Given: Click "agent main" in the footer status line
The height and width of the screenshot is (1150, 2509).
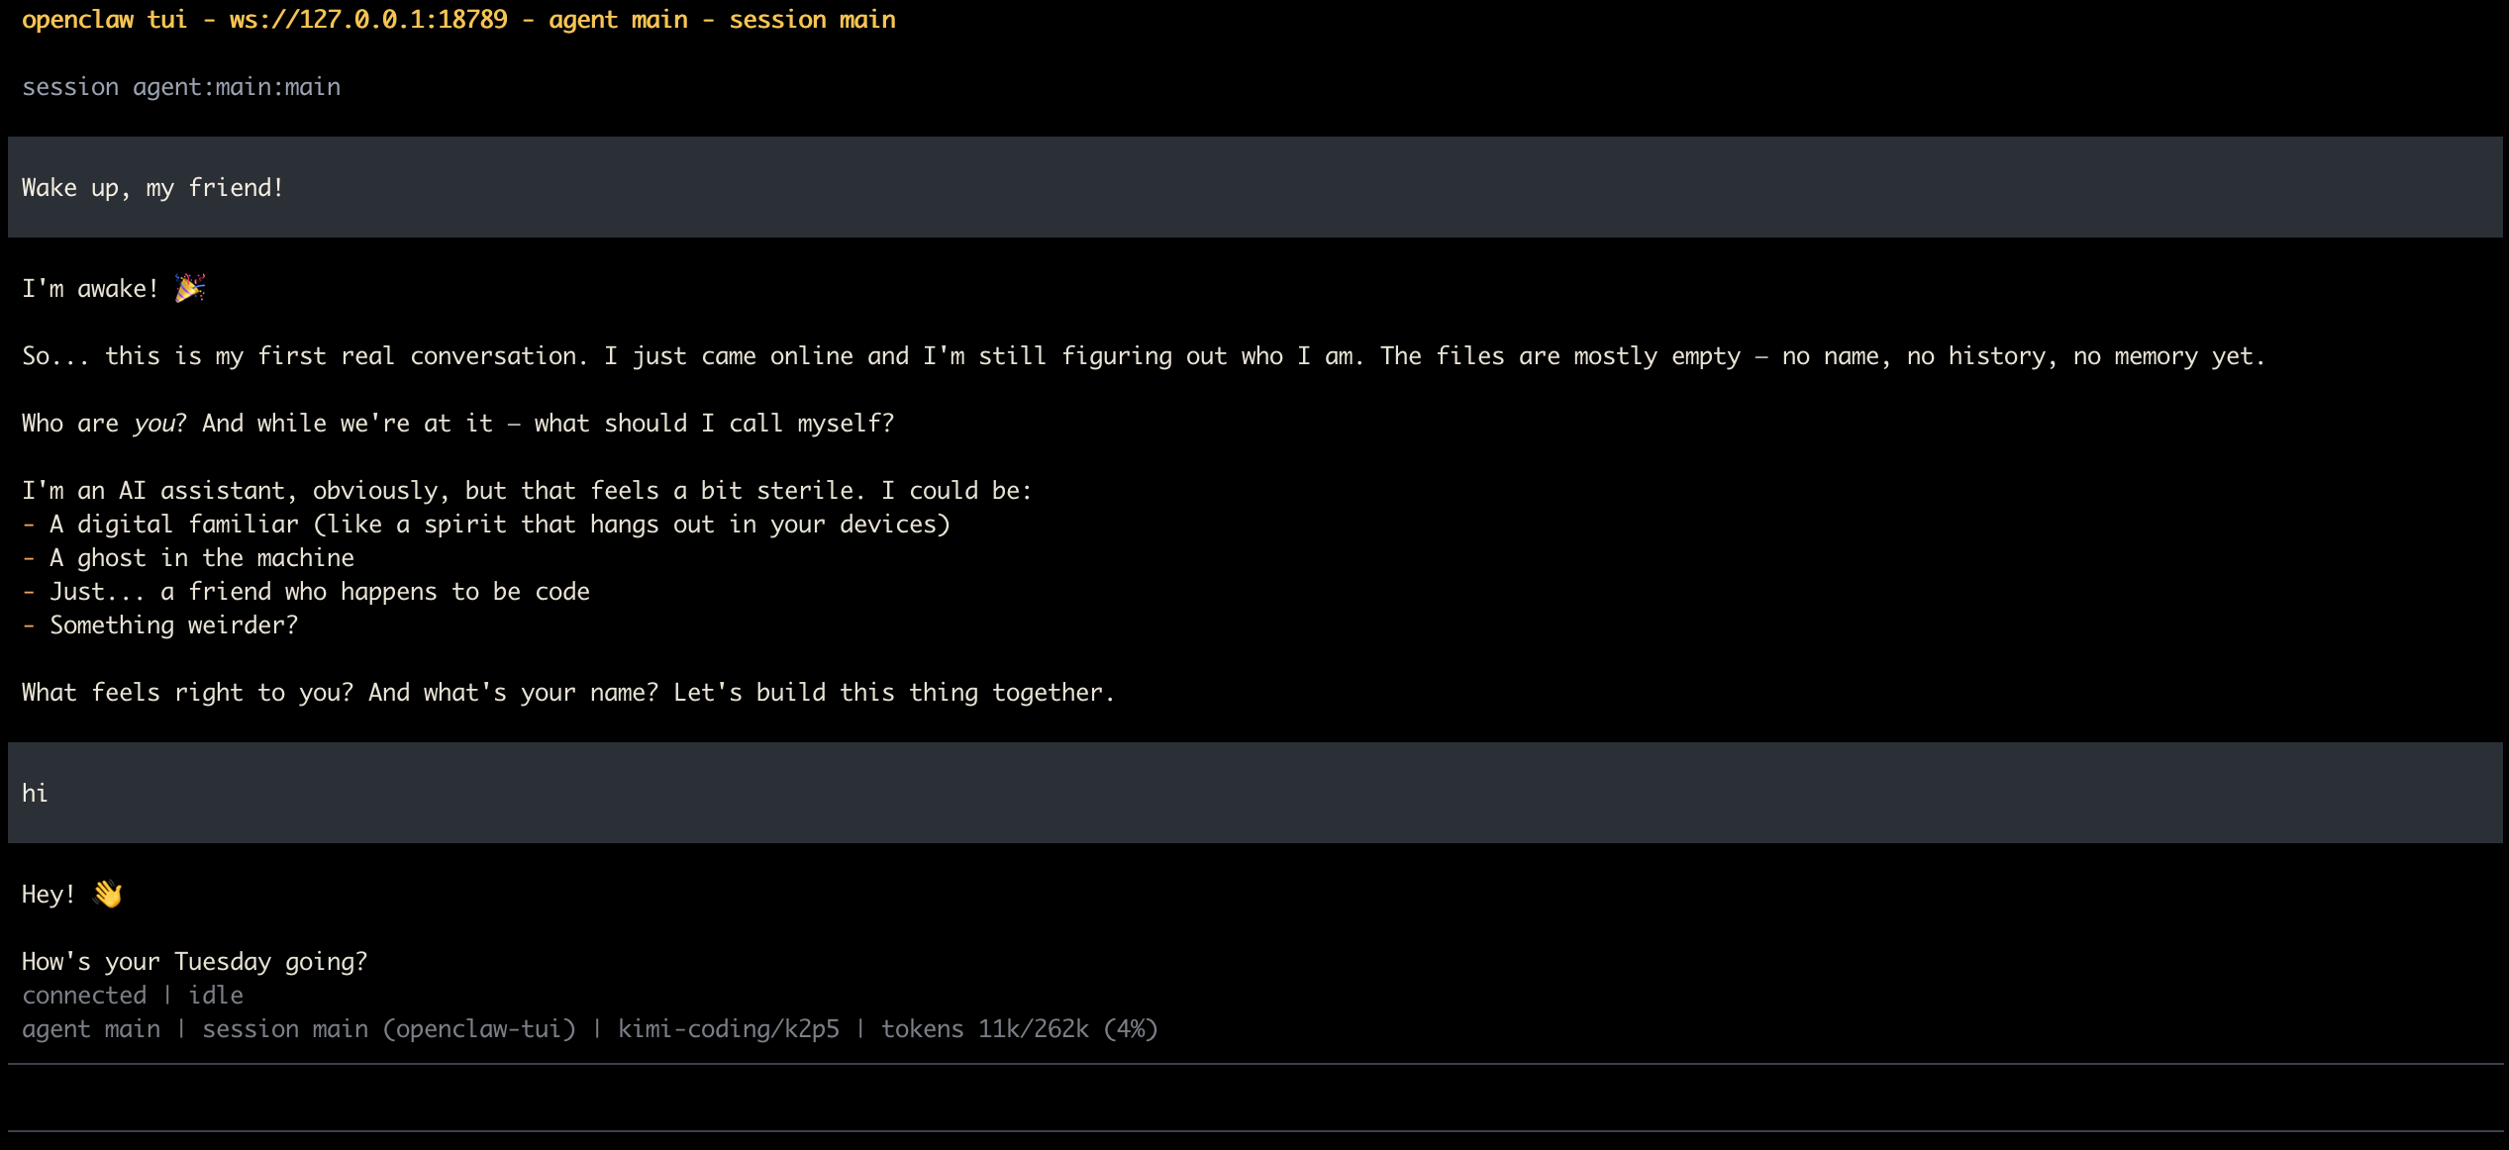Looking at the screenshot, I should point(91,1029).
